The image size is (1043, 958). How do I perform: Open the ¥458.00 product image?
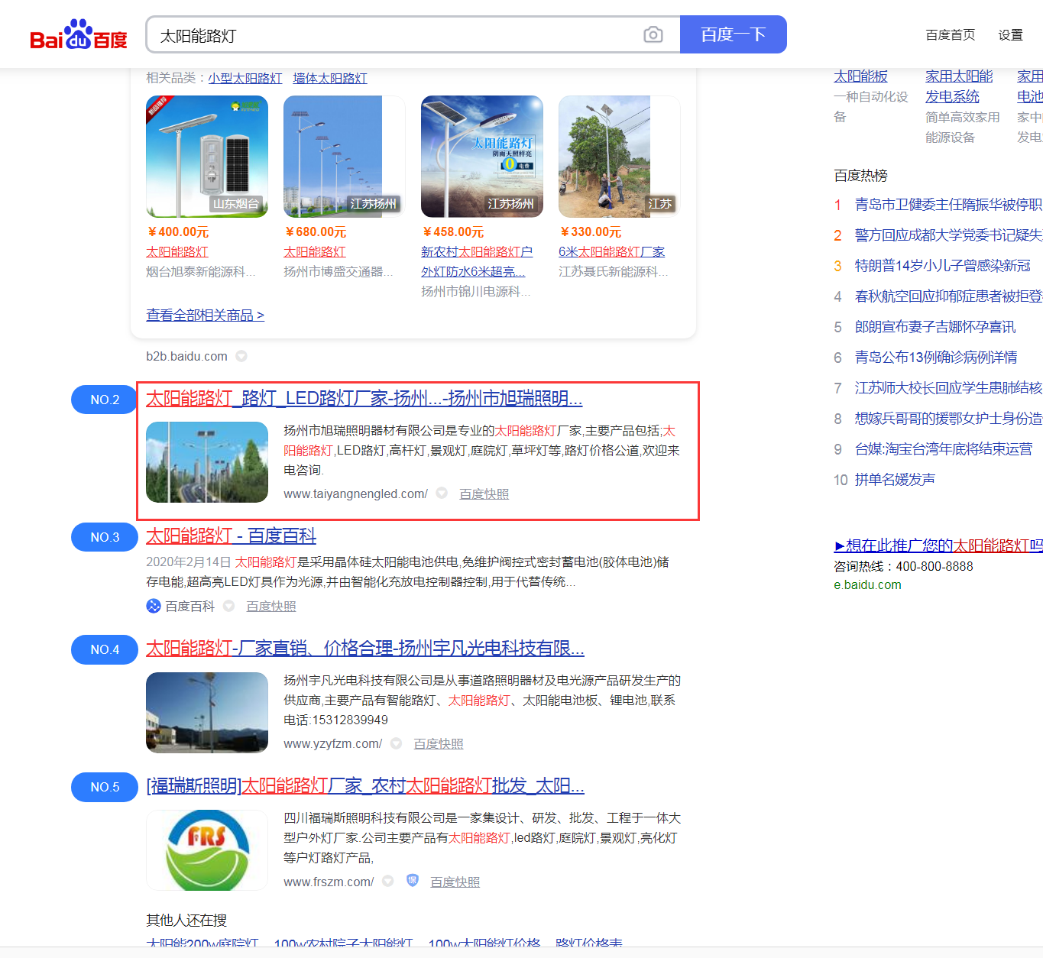tap(482, 157)
